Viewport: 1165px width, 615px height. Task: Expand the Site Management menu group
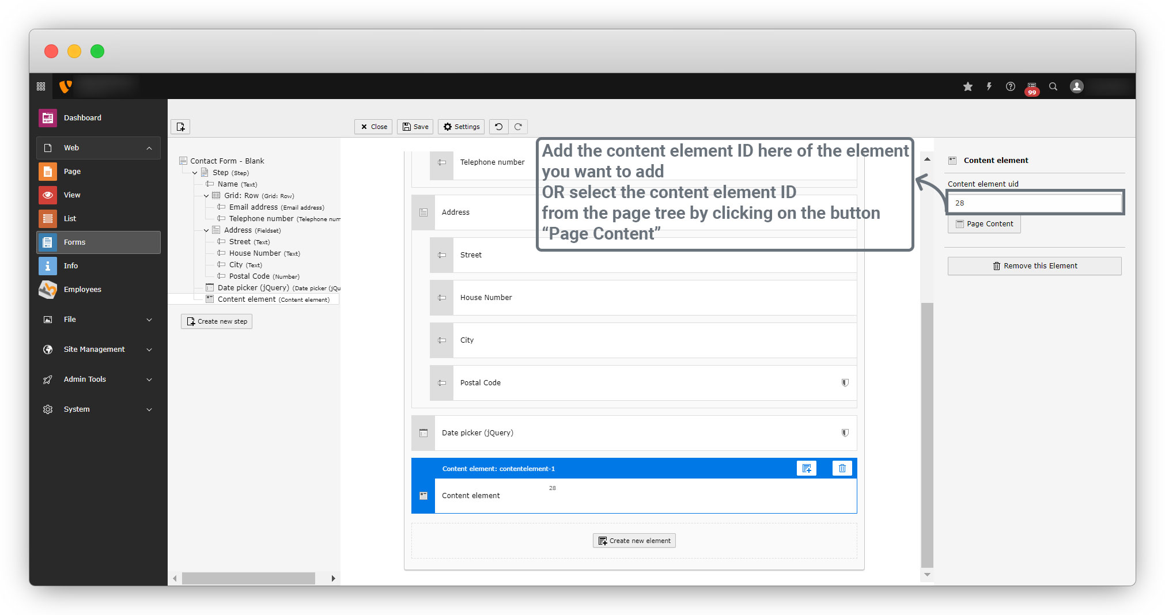[149, 350]
